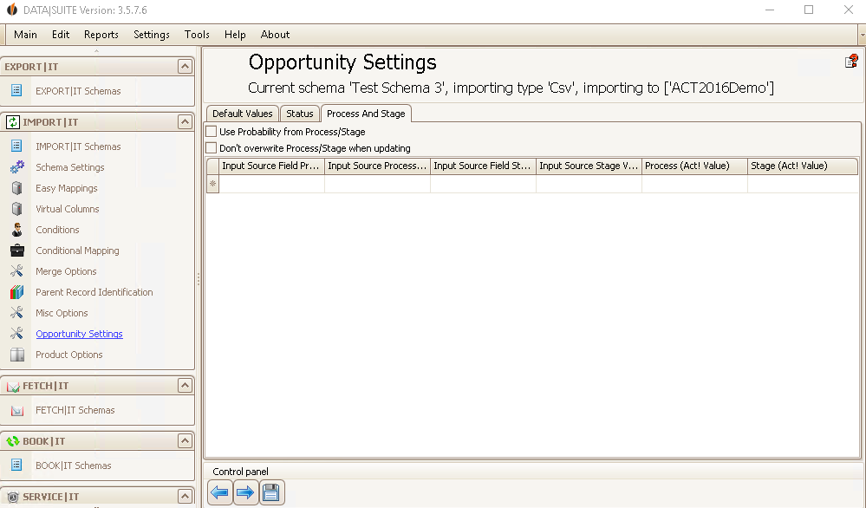Open the Reports menu
866x508 pixels.
(101, 35)
